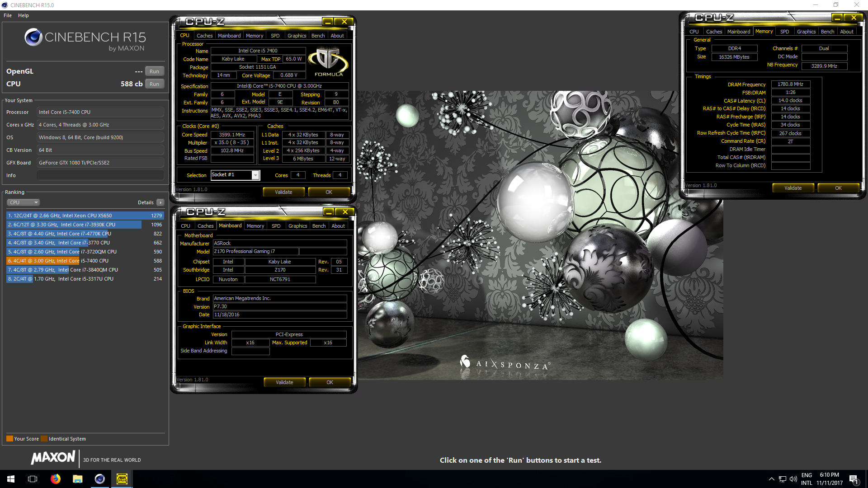Minimize the Memory CPU-Z window
868x488 pixels.
837,18
